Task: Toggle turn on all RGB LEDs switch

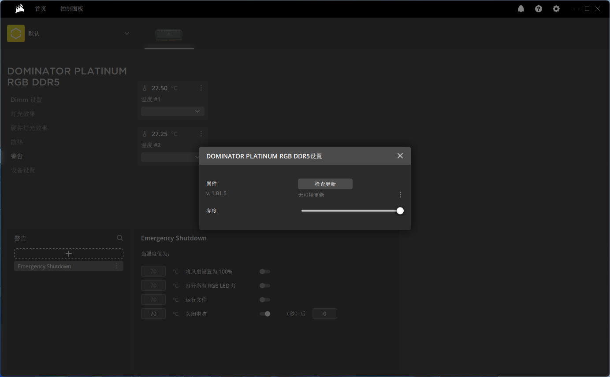Action: pyautogui.click(x=264, y=286)
